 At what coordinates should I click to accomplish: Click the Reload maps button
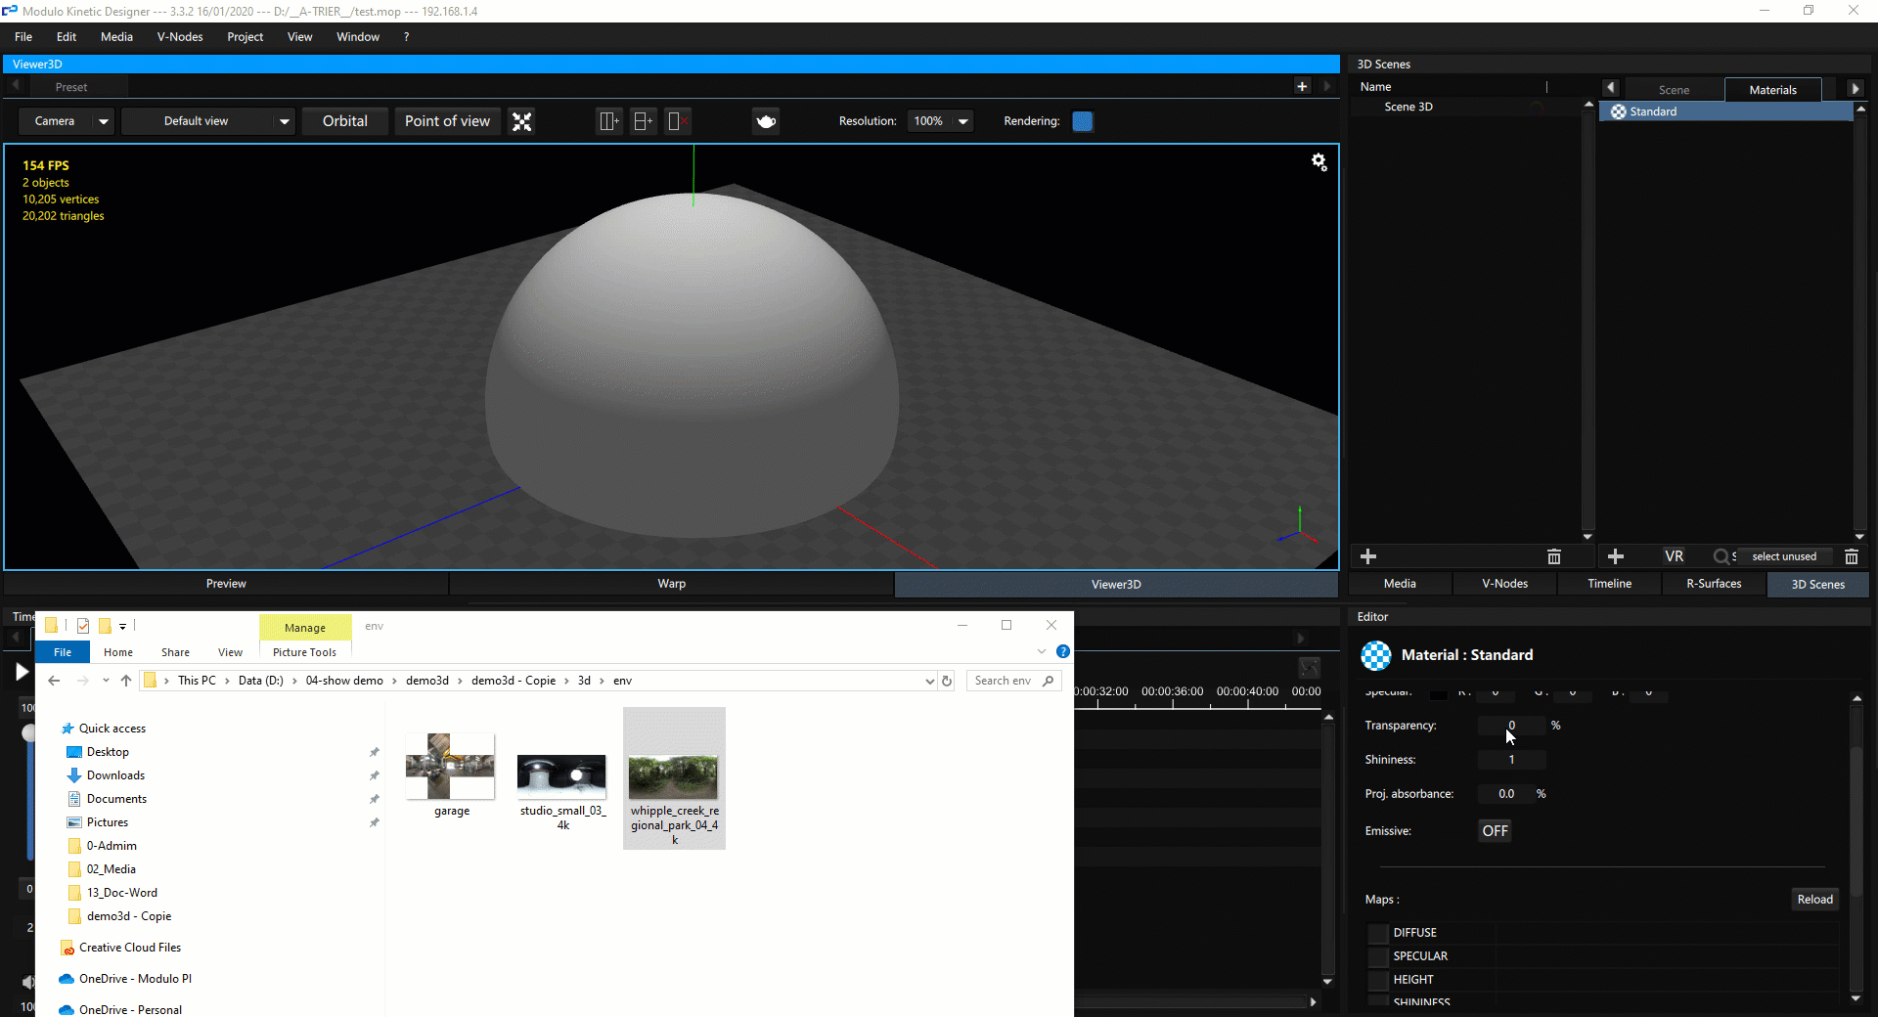[x=1814, y=899]
